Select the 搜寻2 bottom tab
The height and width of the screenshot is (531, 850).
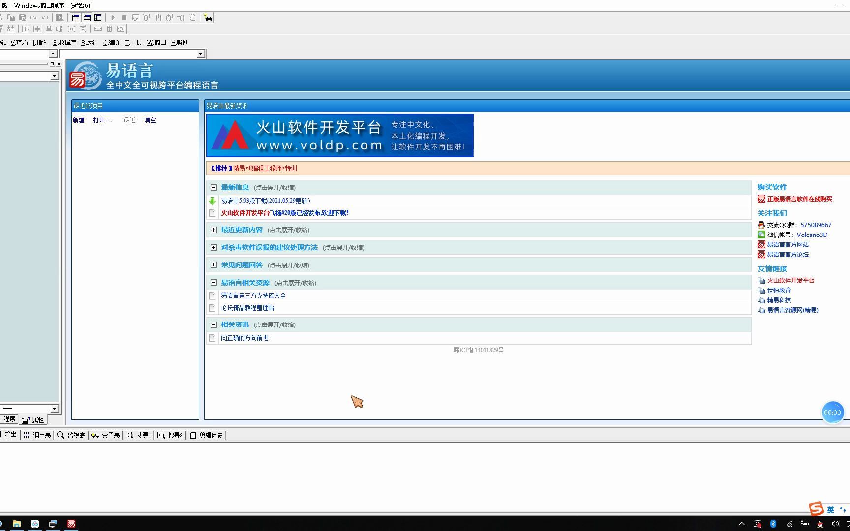170,435
